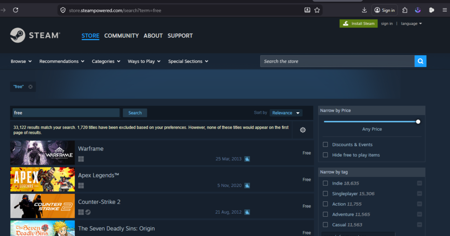Screen dimensions: 450x236
Task: Open the COMMUNITY tab
Action: coord(121,36)
